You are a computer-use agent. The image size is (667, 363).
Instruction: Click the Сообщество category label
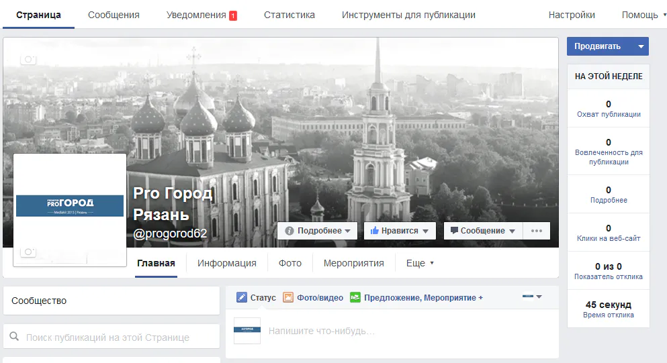[39, 301]
